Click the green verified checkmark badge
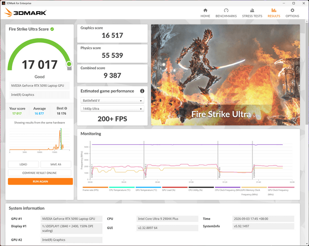This screenshot has height=246, width=309. (x=52, y=29)
